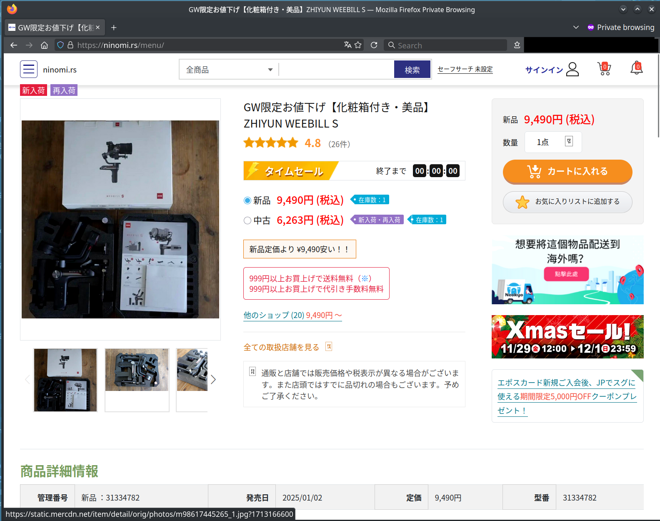Open a new tab with the plus icon
Screen dimensions: 660x521
(114, 28)
